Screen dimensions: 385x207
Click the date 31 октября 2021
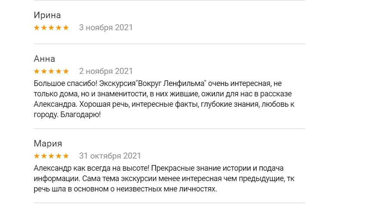pos(110,156)
